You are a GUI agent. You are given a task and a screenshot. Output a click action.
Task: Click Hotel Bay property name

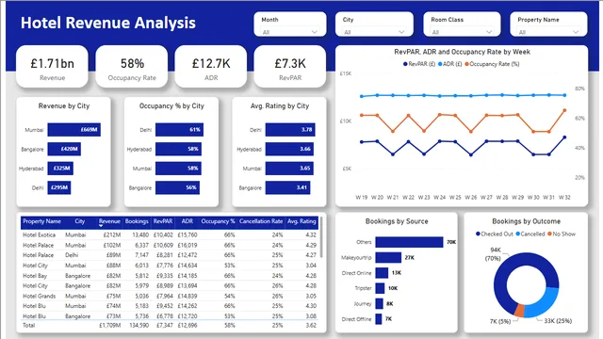(35, 276)
